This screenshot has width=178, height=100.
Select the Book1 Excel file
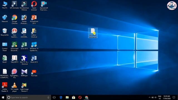pos(5,59)
